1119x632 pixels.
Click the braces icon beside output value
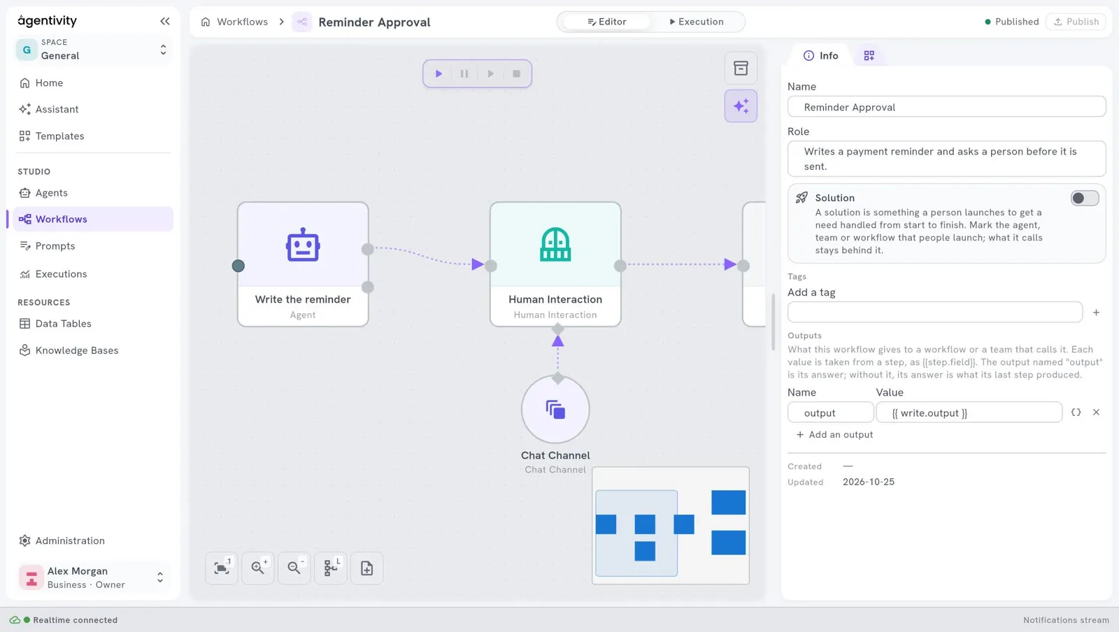point(1076,412)
